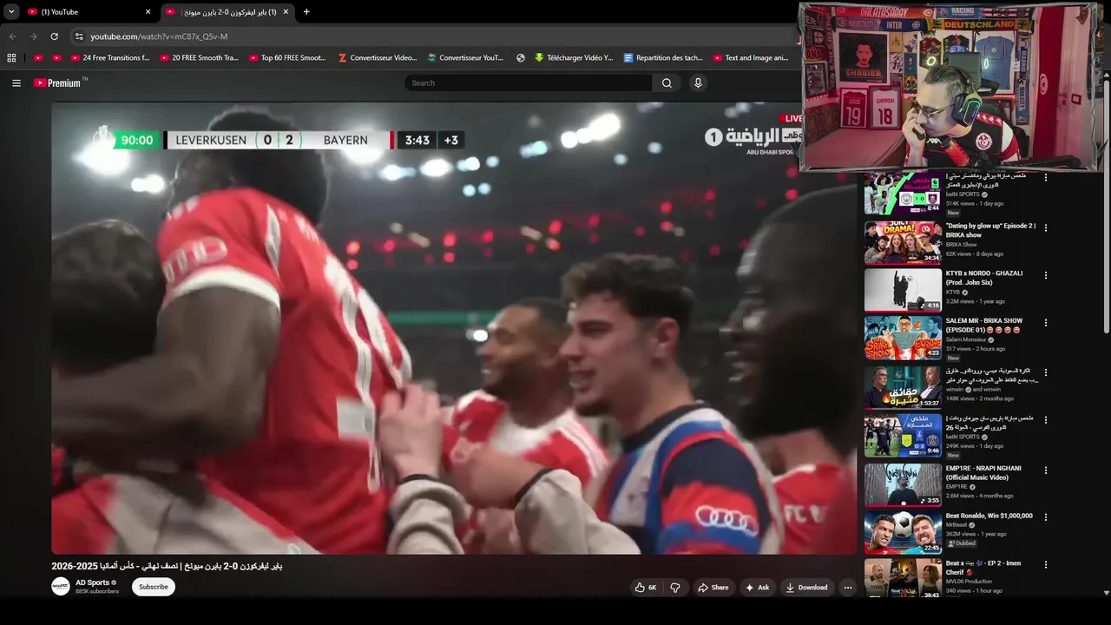Open "Télécharger Vidéo Y..." bookmark
The image size is (1111, 625).
click(x=574, y=58)
